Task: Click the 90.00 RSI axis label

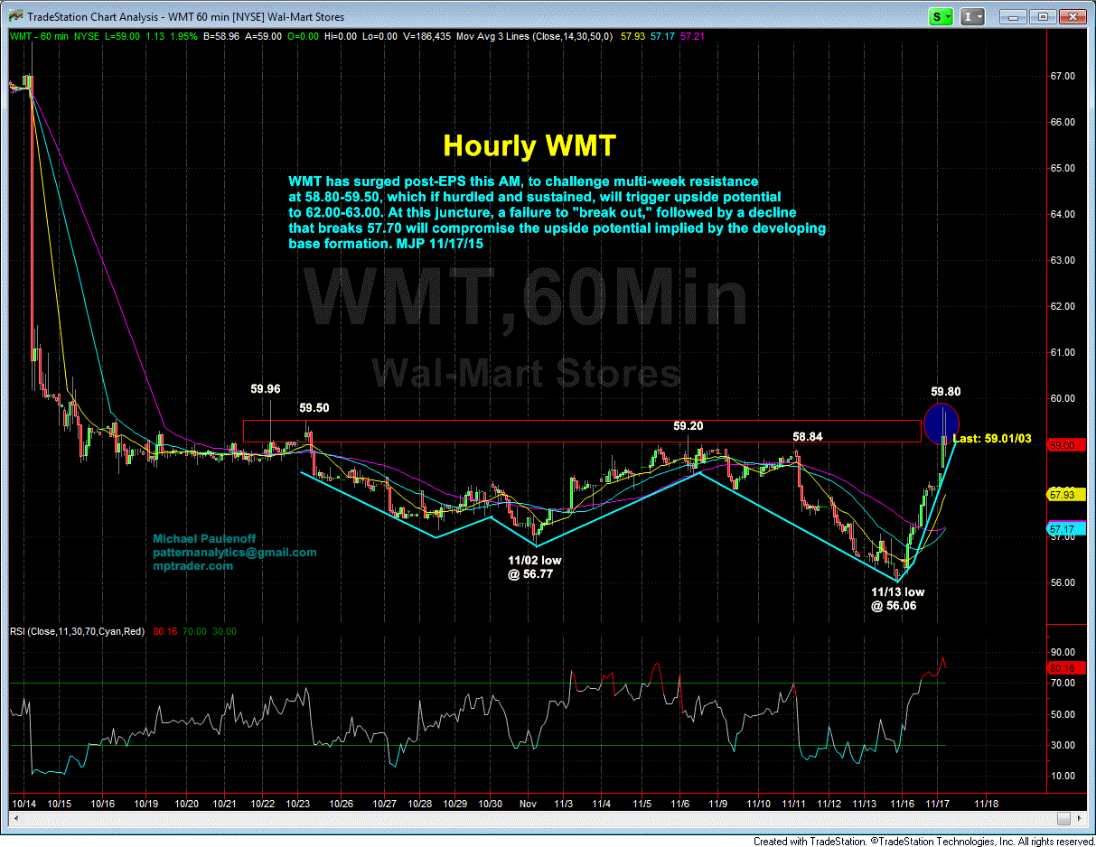Action: 1062,652
